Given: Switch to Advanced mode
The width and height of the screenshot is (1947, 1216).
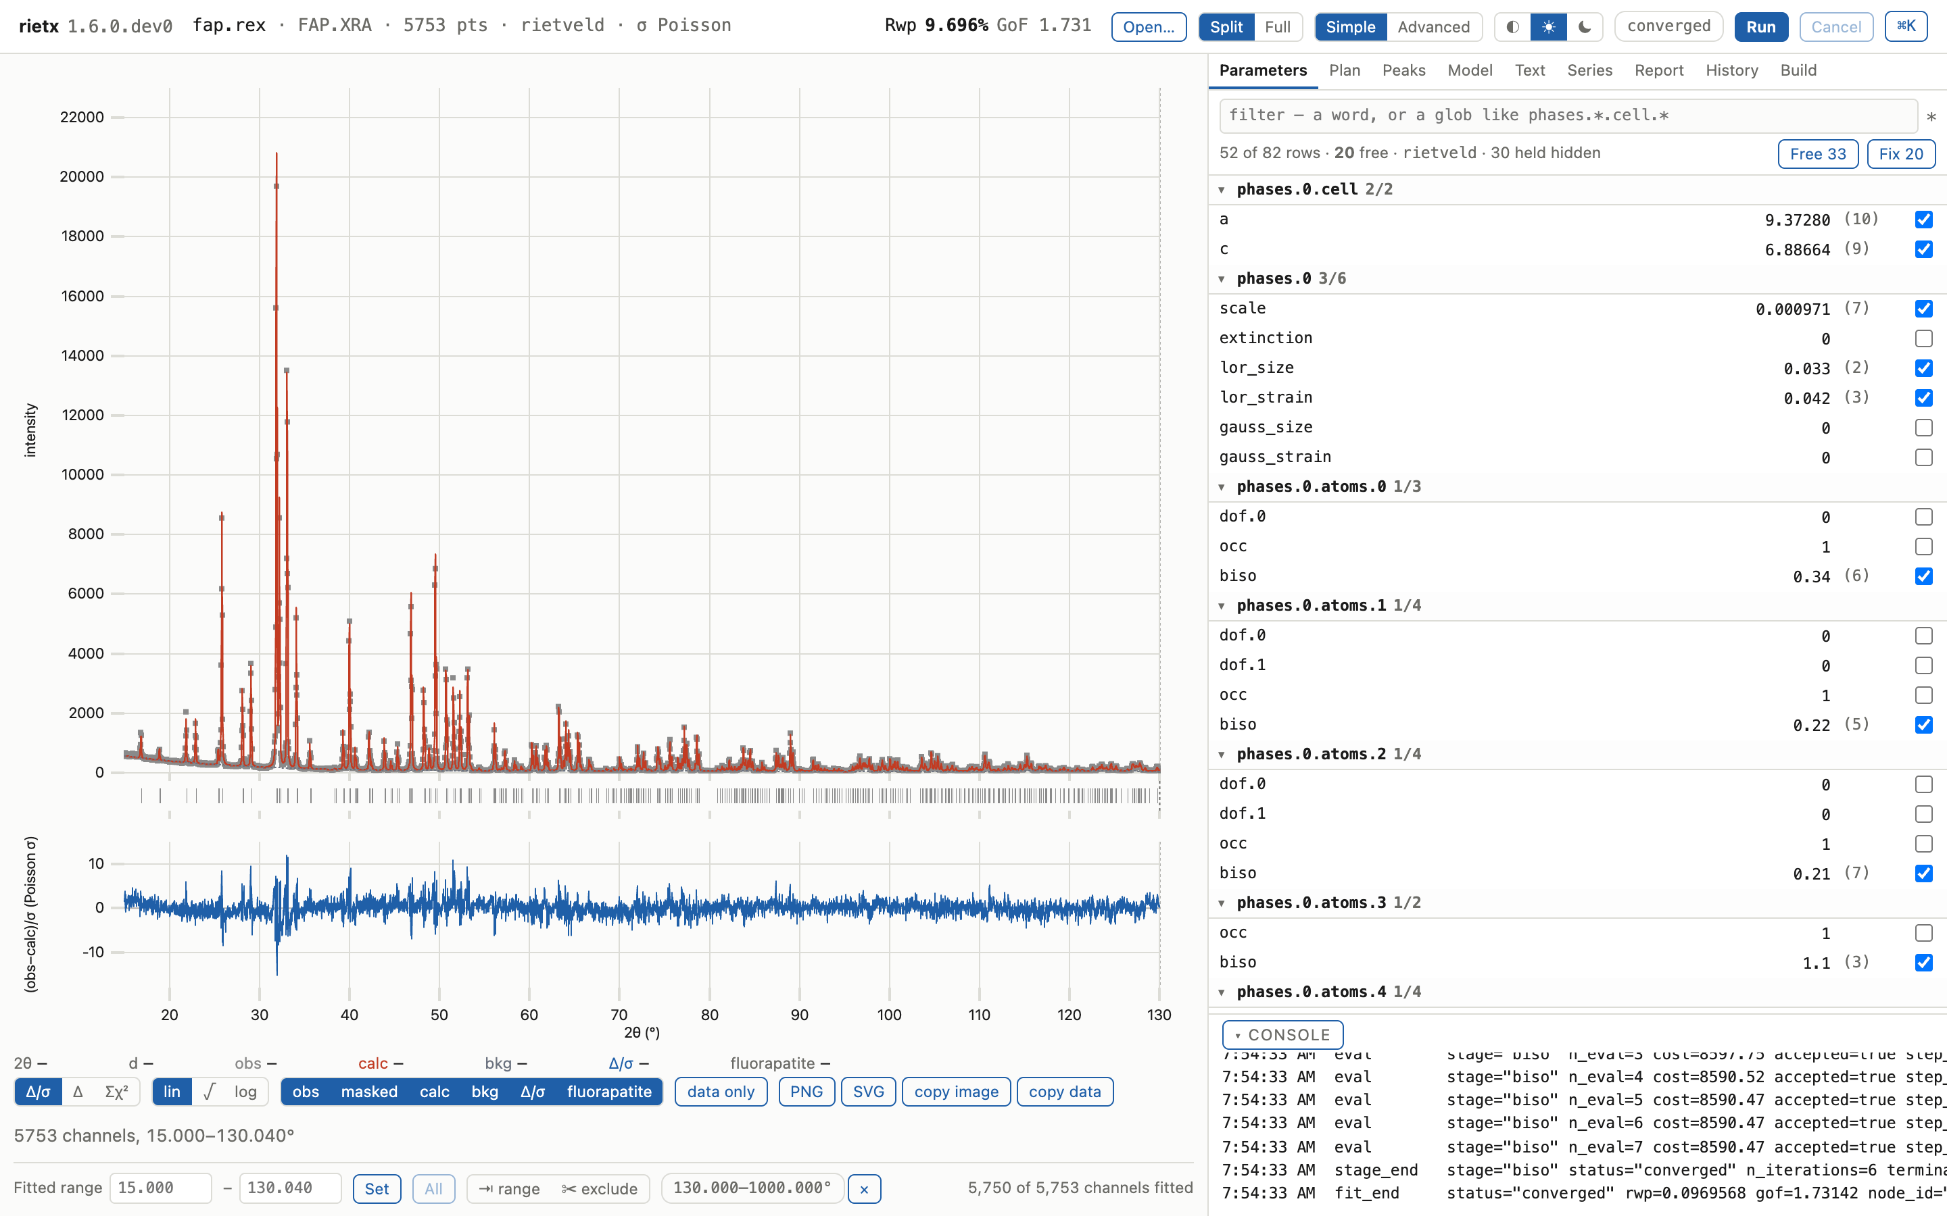Looking at the screenshot, I should pos(1433,26).
